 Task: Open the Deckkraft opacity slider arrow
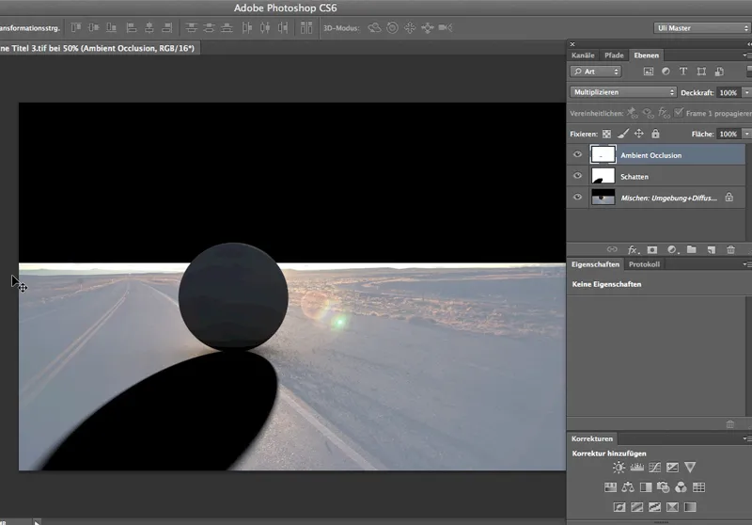(746, 93)
